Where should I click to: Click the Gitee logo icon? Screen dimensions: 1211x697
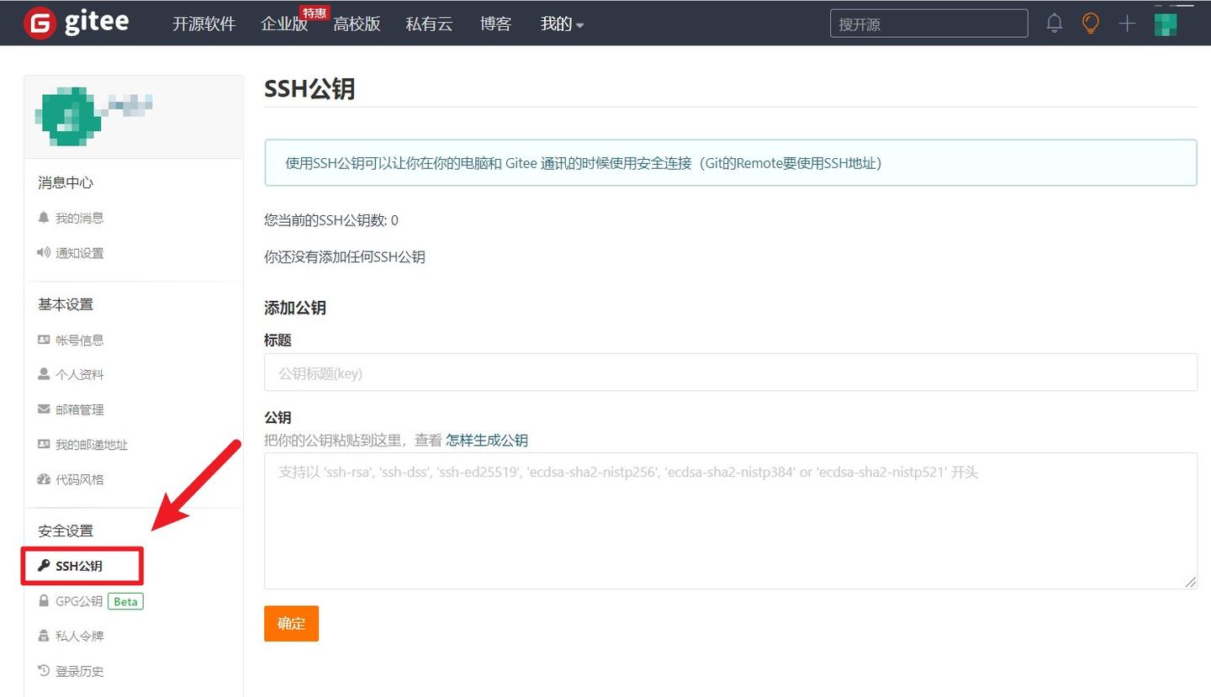(x=40, y=23)
